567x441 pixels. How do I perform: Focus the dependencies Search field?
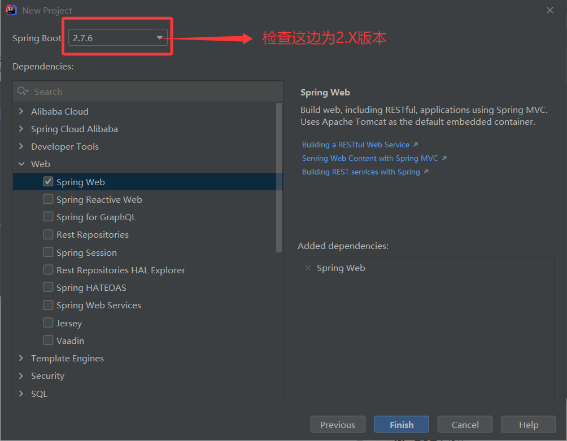coord(148,91)
